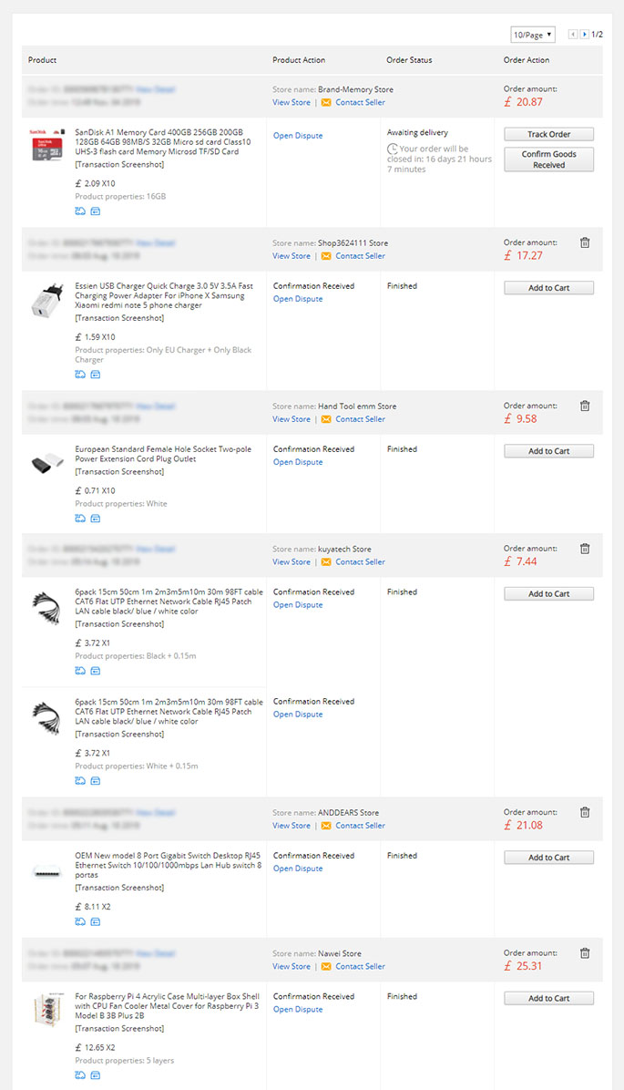624x1090 pixels.
Task: Delete the Nawei Store order via its trash icon
Action: tap(584, 953)
